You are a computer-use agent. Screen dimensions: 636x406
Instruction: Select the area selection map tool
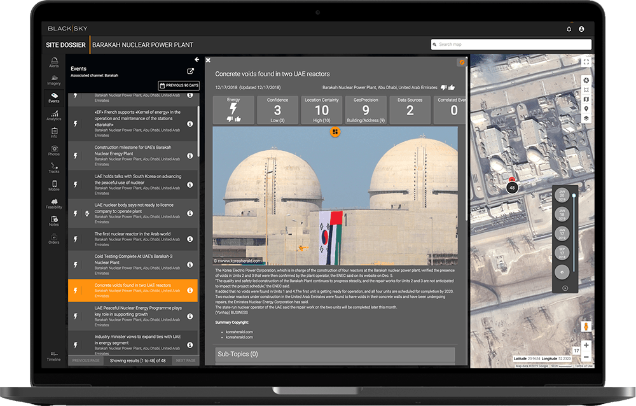(x=586, y=90)
